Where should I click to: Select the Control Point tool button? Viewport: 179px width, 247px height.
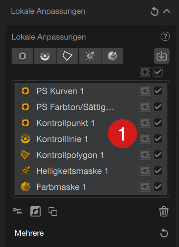pyautogui.click(x=22, y=56)
